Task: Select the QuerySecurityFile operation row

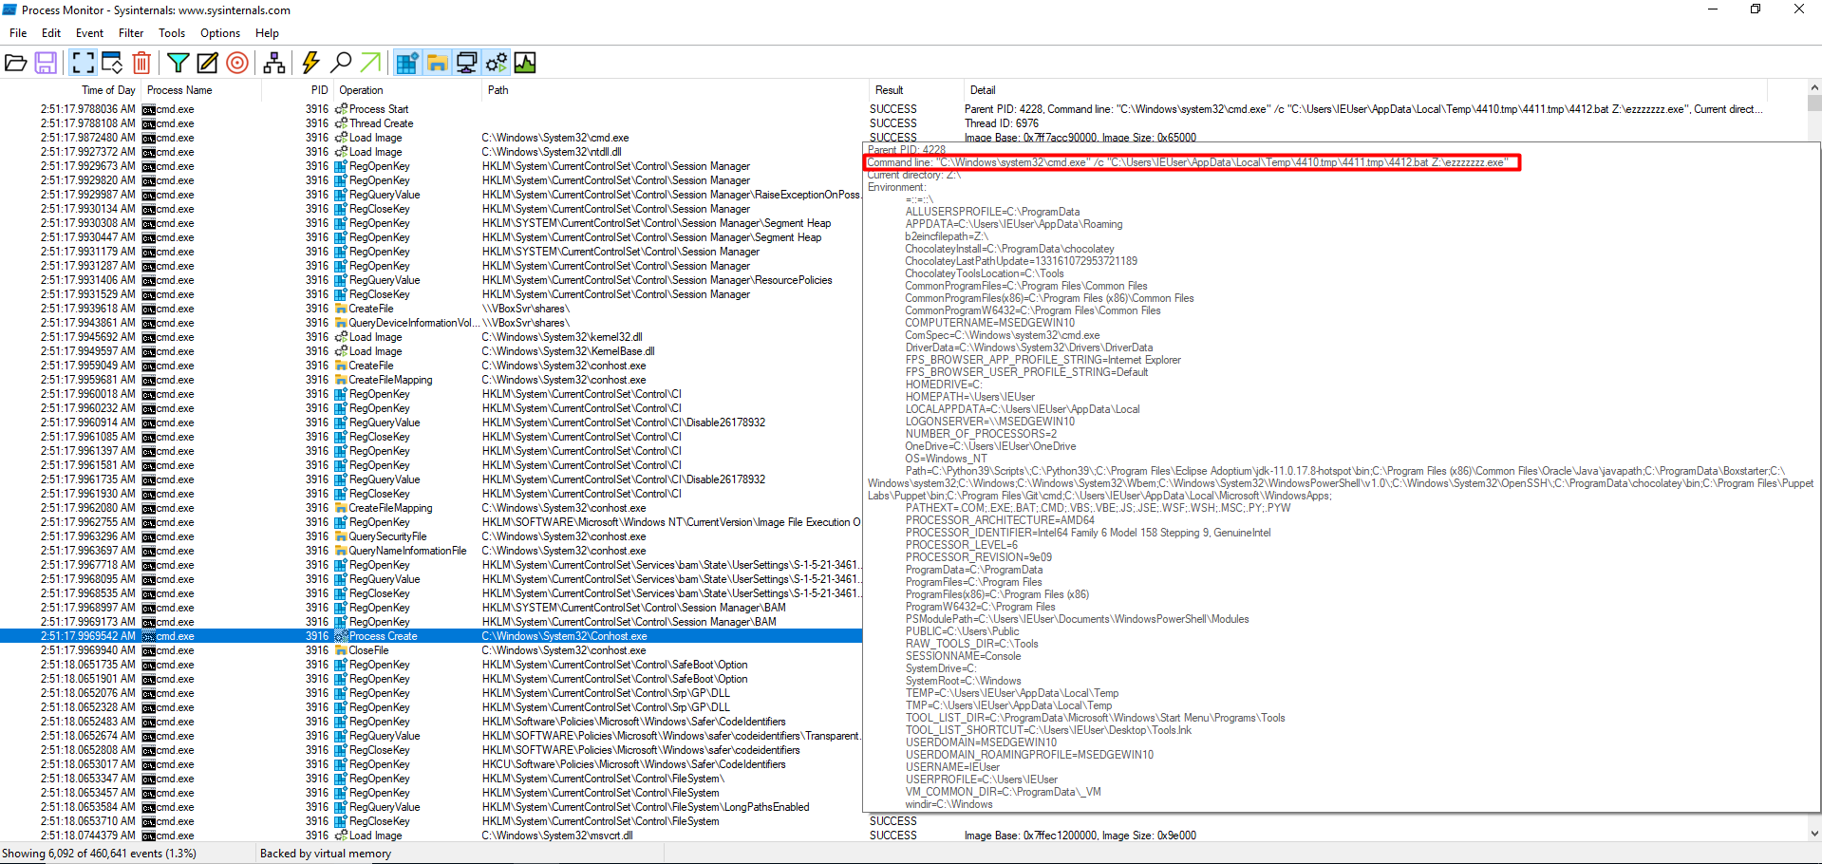Action: (431, 536)
